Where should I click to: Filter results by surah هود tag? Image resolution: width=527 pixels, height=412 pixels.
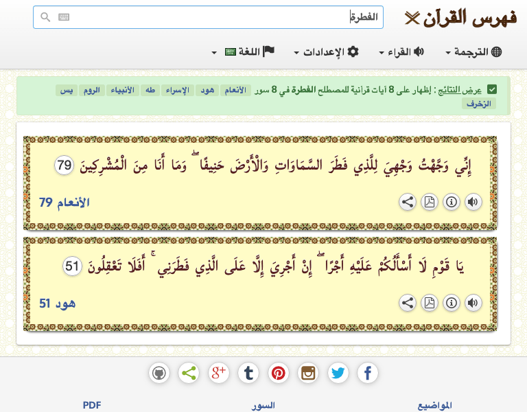tap(207, 90)
